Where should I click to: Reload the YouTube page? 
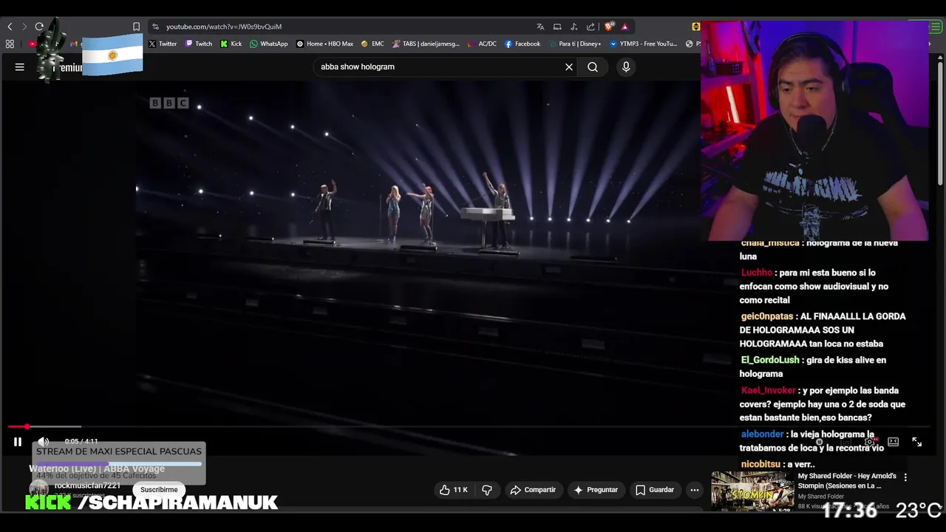pos(39,27)
